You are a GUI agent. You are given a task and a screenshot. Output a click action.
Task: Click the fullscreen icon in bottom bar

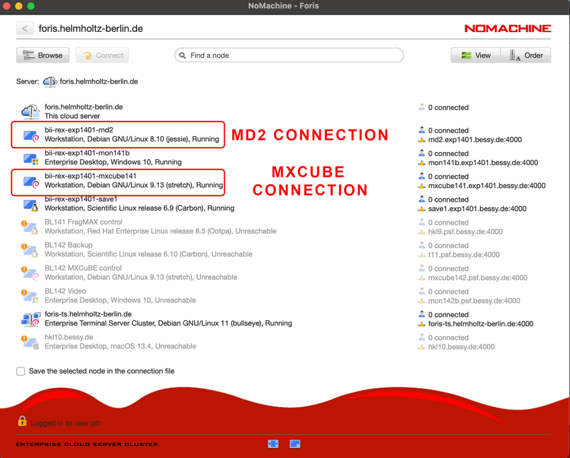pos(273,444)
